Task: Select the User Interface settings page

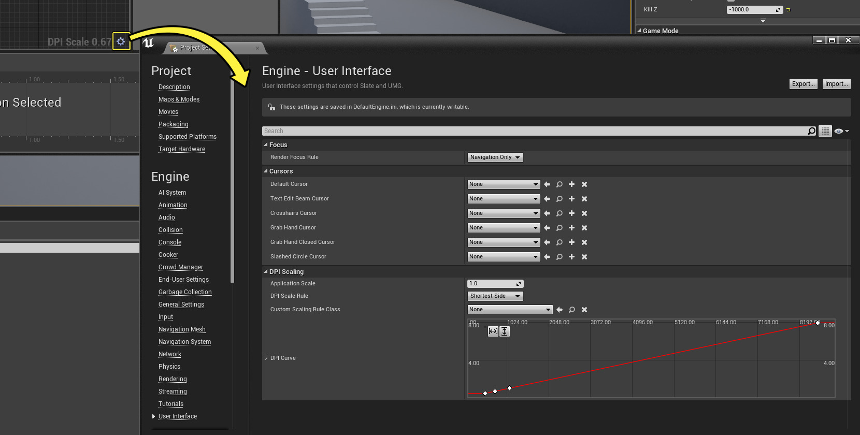Action: point(178,416)
